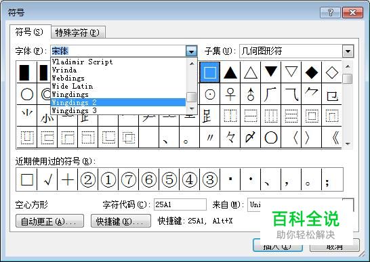The width and height of the screenshot is (370, 262).
Task: Select the dashed box with three horizontal rows
Action: click(x=291, y=116)
